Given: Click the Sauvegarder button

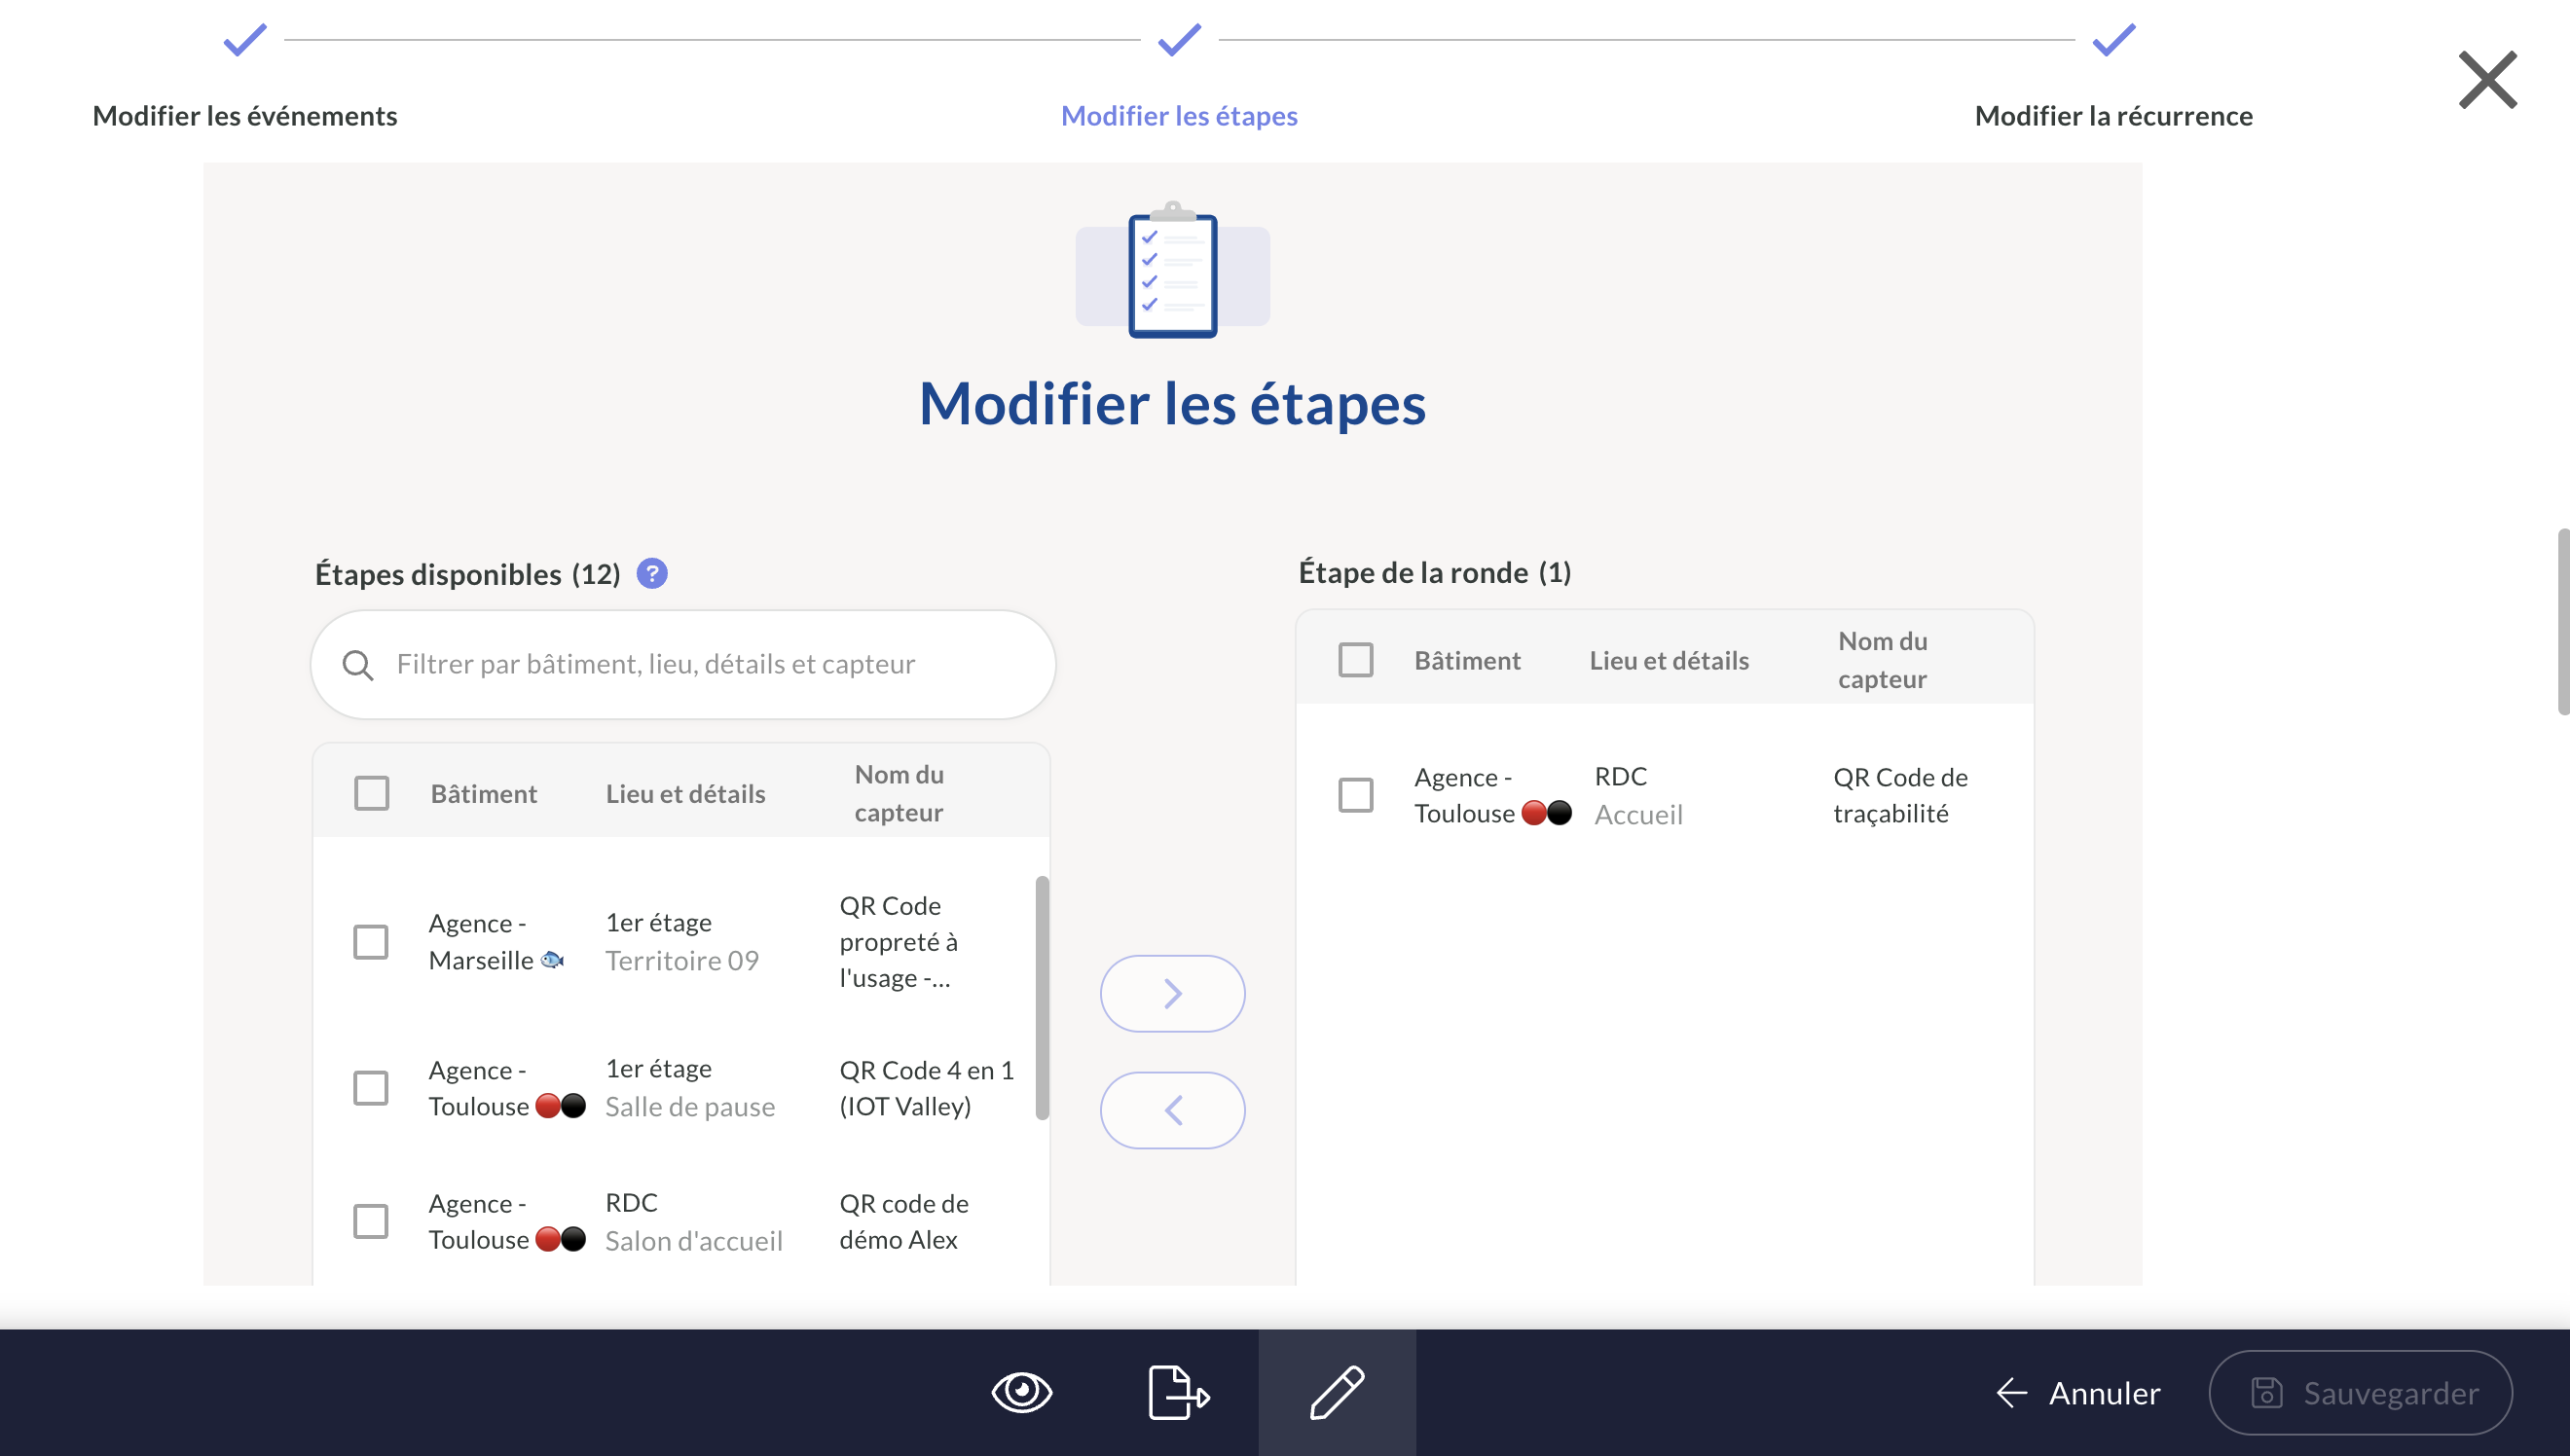Looking at the screenshot, I should point(2360,1392).
